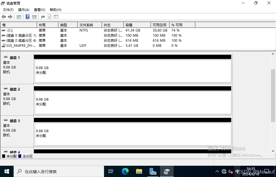Open the 操作(A) menu
Image resolution: width=276 pixels, height=177 pixels.
[x=23, y=10]
